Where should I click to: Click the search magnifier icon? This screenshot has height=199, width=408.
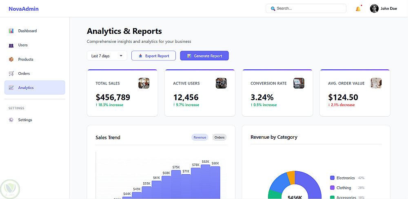(x=273, y=9)
